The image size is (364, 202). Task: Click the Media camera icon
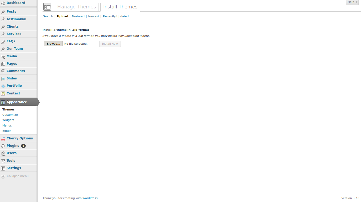pos(3,56)
